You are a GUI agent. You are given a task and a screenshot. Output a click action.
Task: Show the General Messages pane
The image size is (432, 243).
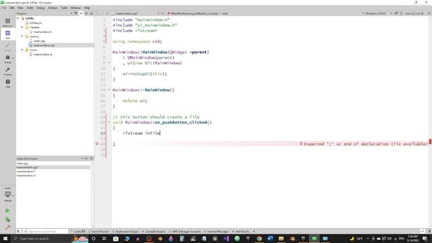(x=217, y=232)
